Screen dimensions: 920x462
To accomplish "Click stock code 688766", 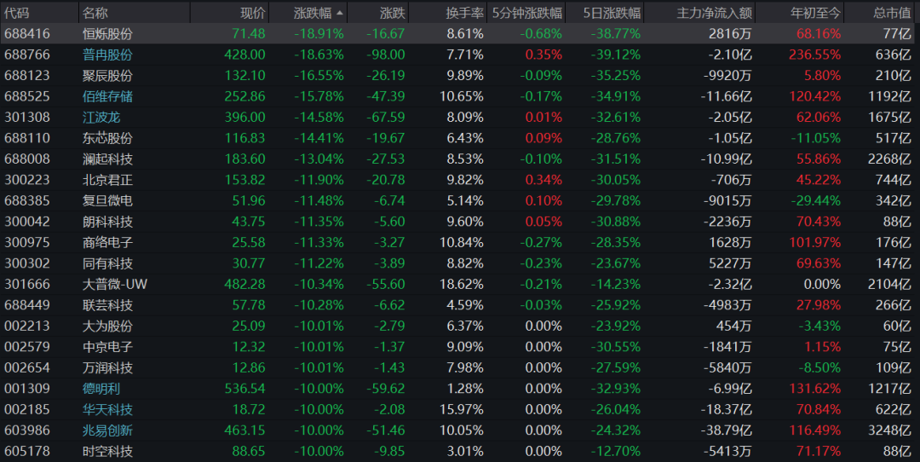I will 27,55.
